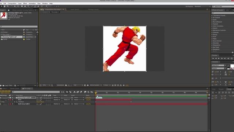The image size is (234, 132).
Task: Select the Pen tool
Action: point(25,6)
